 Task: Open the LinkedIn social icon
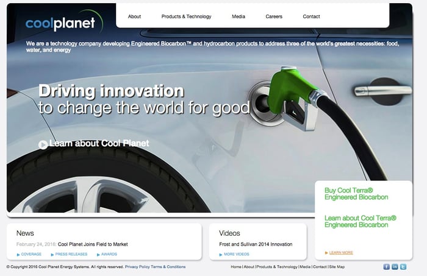(x=395, y=267)
